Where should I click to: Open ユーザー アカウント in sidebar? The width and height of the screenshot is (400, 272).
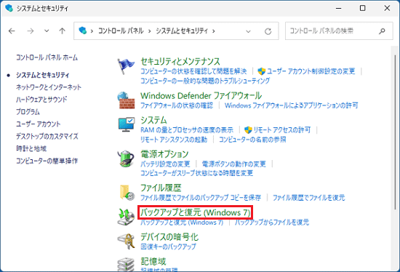coord(39,124)
